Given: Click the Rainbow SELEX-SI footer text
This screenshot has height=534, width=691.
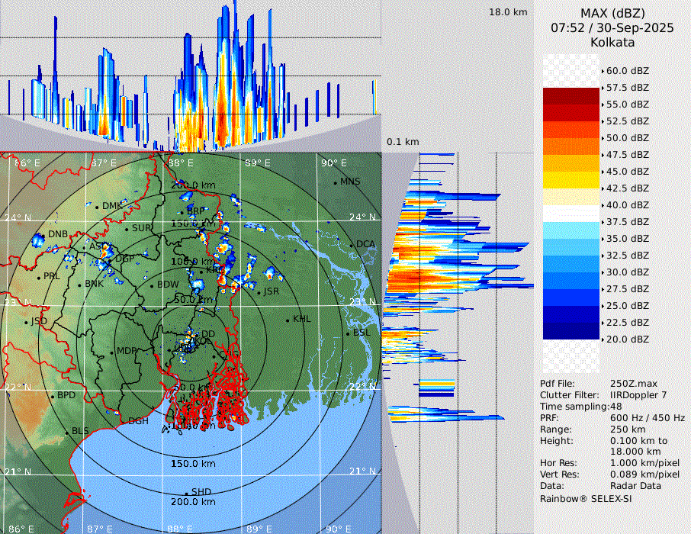Looking at the screenshot, I should [x=586, y=498].
